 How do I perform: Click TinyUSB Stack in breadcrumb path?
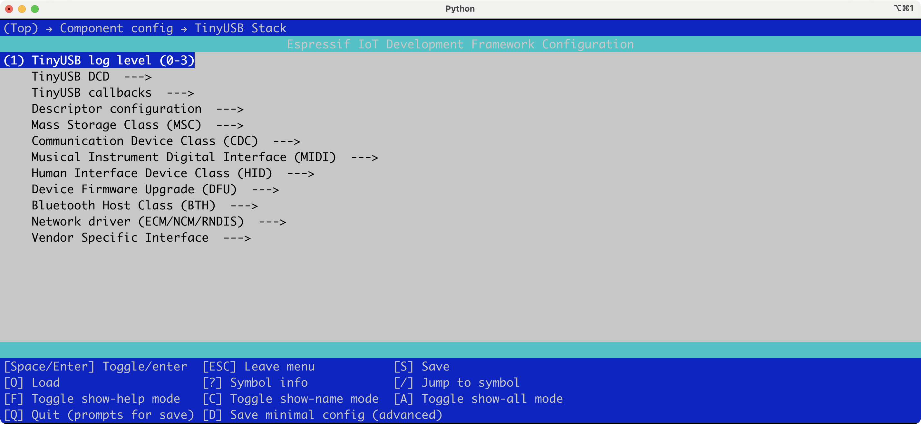point(240,28)
